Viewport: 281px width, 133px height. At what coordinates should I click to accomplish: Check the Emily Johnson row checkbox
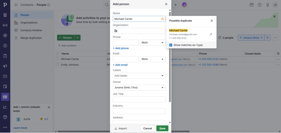coord(57,64)
